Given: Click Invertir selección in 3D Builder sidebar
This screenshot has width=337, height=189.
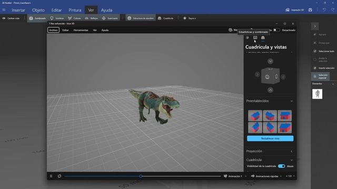Looking at the screenshot, I should point(324,68).
